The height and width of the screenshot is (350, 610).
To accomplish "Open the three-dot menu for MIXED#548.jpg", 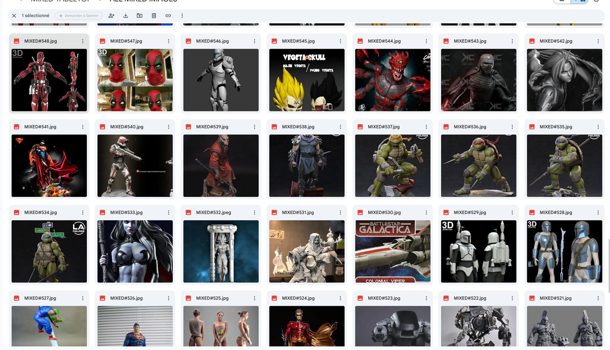I will click(83, 41).
